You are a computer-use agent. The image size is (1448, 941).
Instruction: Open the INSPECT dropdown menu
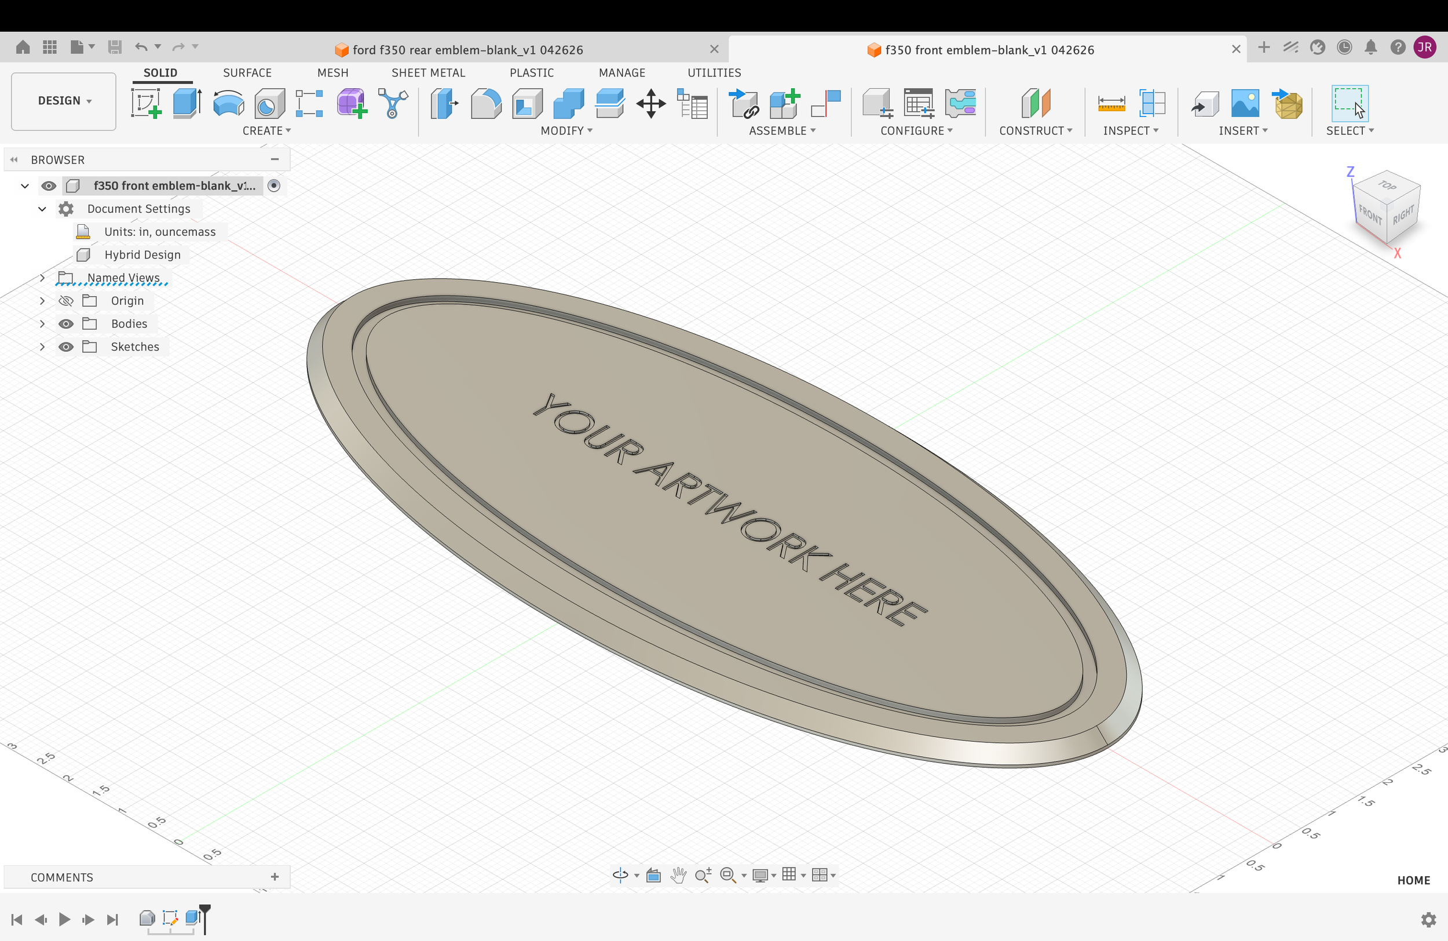1131,131
